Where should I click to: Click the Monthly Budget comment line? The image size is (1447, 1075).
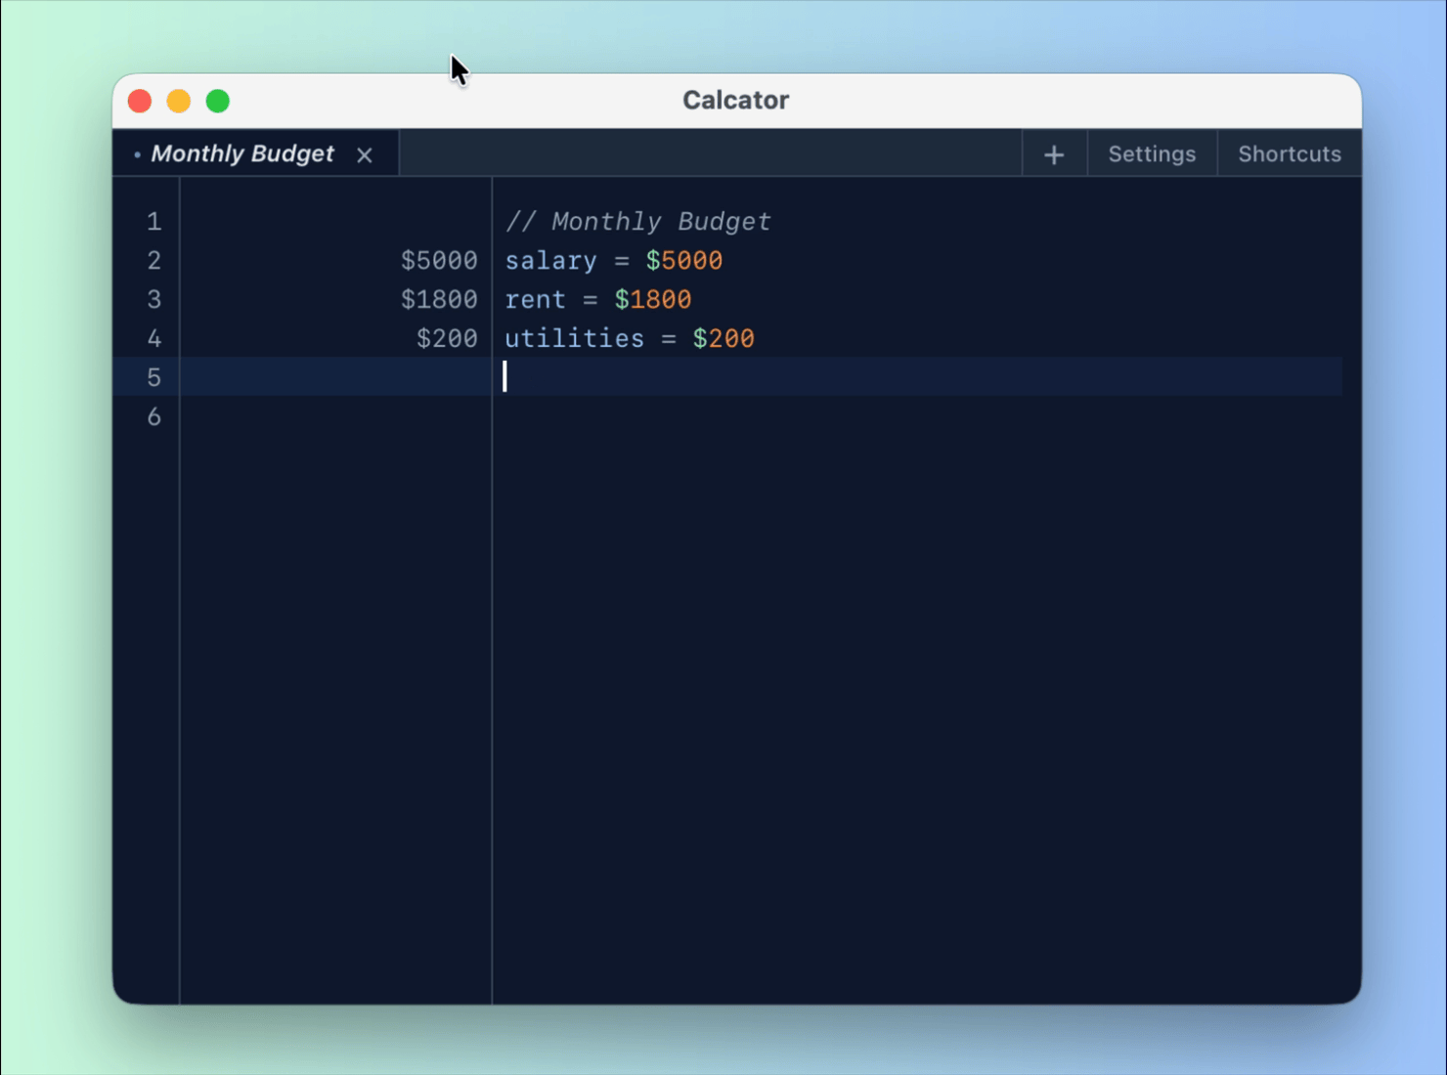[x=637, y=221]
